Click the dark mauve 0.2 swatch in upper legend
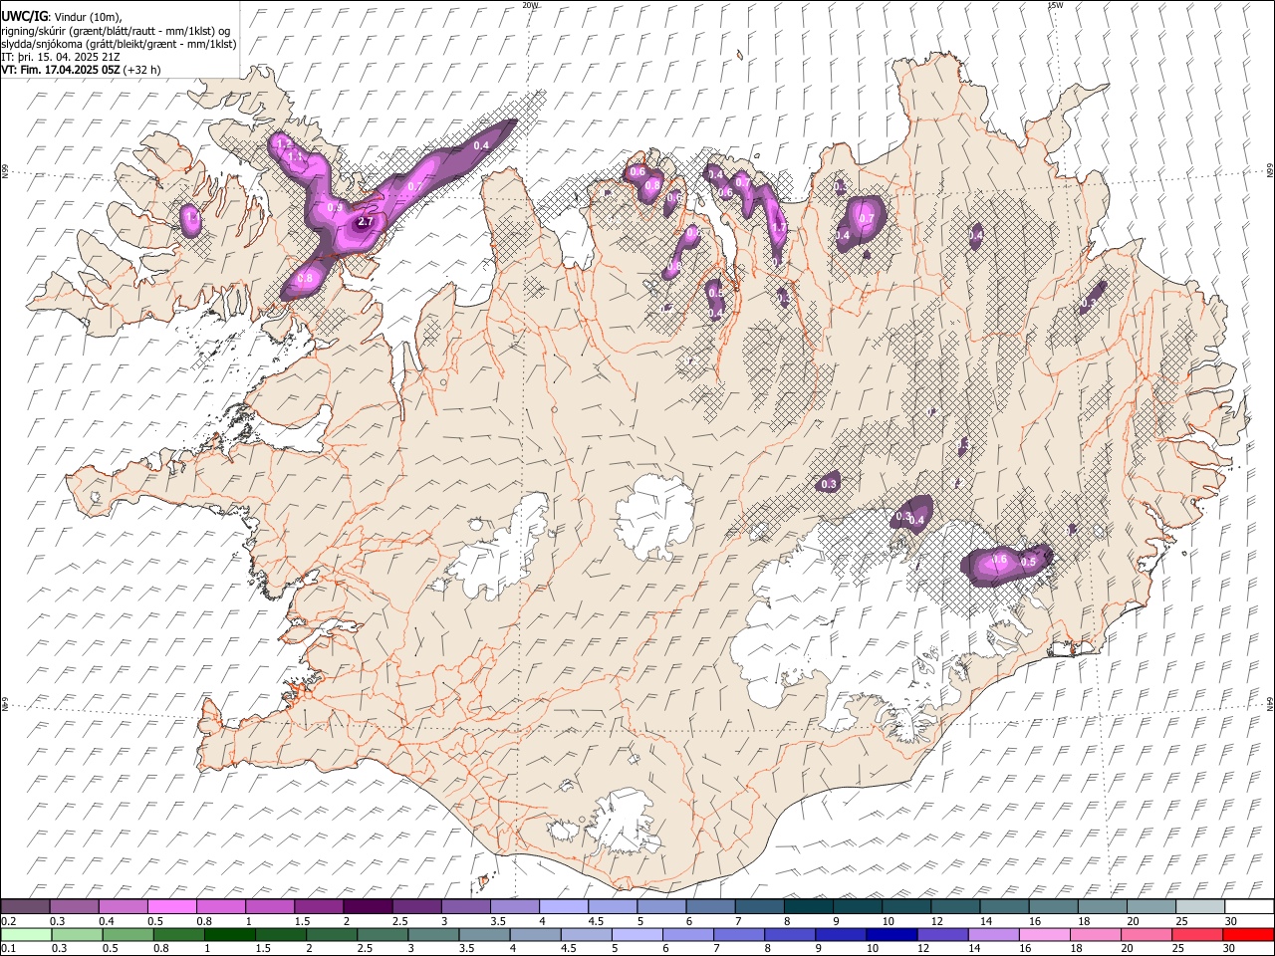1275x956 pixels. point(25,907)
